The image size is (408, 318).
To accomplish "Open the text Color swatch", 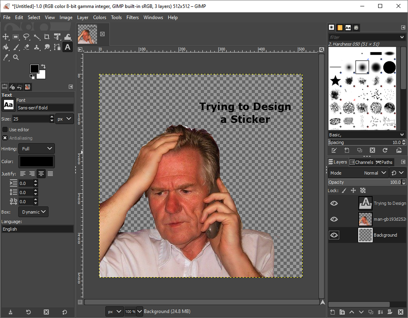I will coord(36,161).
